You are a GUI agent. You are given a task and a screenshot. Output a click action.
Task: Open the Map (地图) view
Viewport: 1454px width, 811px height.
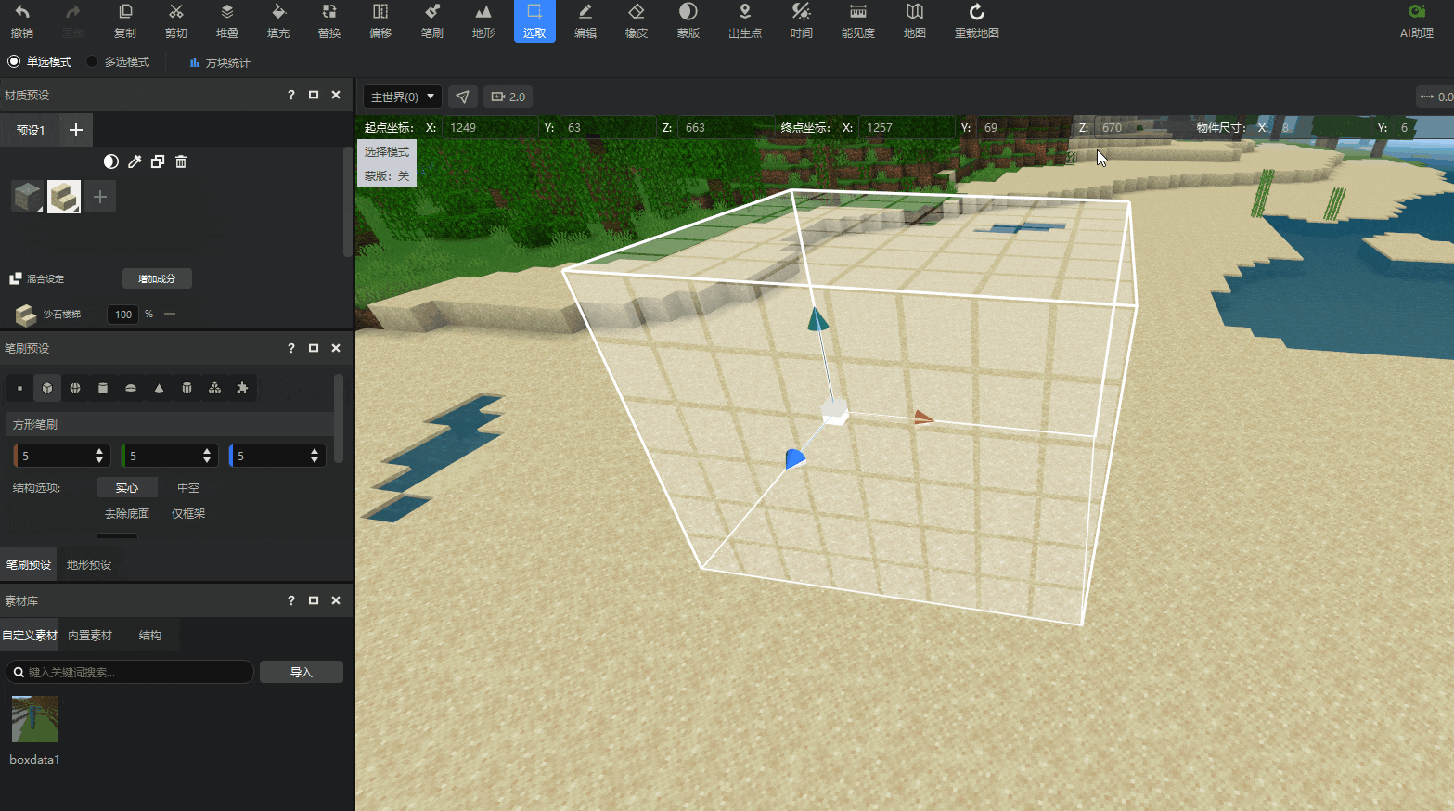(915, 21)
